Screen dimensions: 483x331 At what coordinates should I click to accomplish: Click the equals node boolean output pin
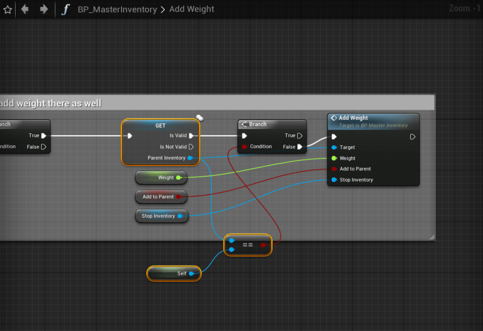tap(263, 245)
